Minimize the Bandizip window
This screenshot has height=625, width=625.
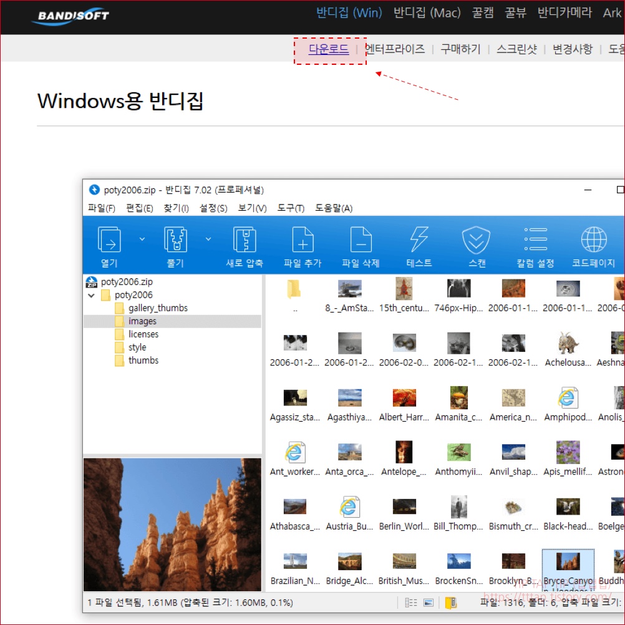588,190
